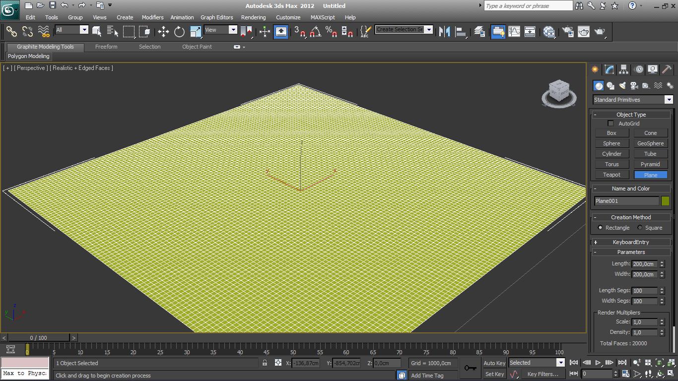678x381 pixels.
Task: Open the Key Filters dialog
Action: click(543, 374)
